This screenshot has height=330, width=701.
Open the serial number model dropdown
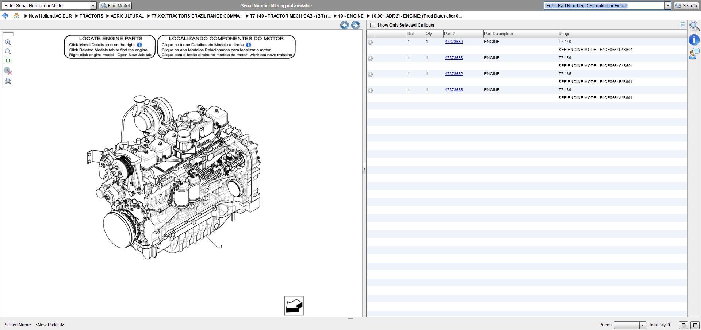[x=93, y=6]
